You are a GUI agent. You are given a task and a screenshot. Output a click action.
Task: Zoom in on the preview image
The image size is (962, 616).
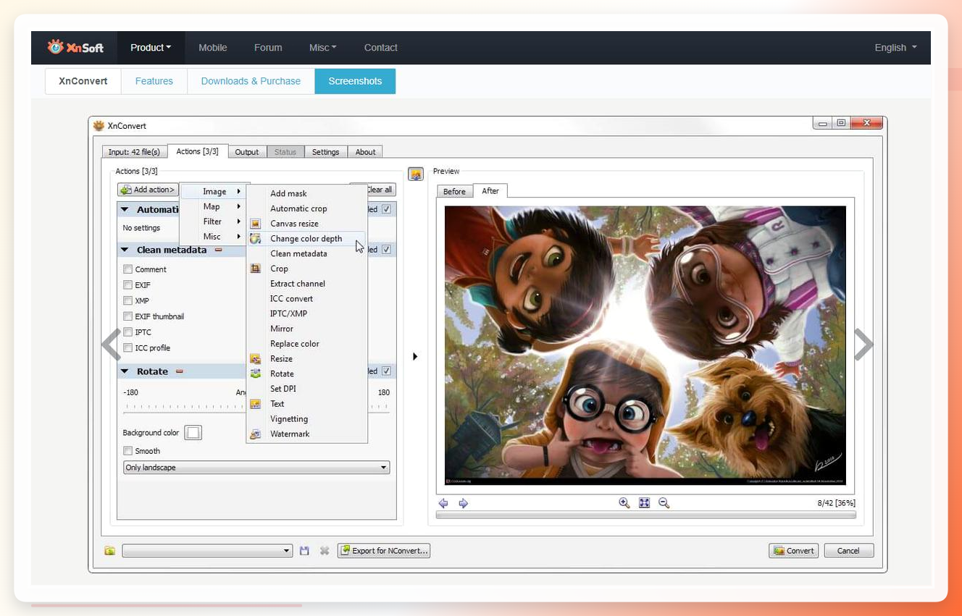pyautogui.click(x=624, y=503)
